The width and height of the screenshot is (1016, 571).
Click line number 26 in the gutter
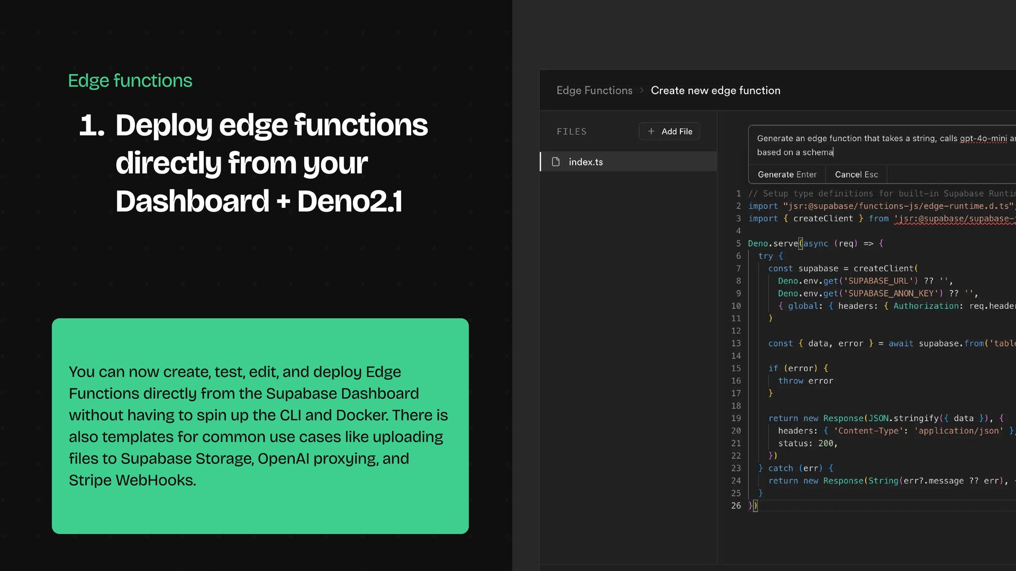coord(736,506)
